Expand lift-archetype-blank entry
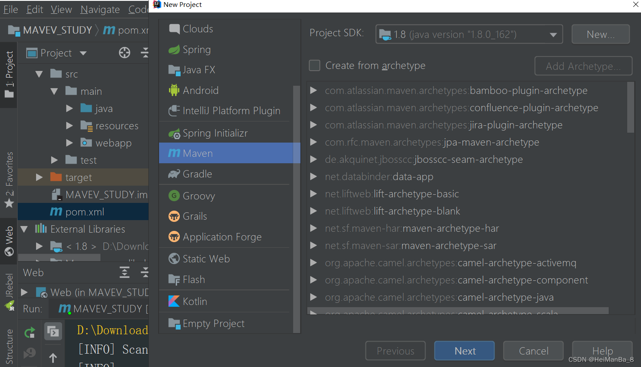The width and height of the screenshot is (641, 367). tap(314, 211)
